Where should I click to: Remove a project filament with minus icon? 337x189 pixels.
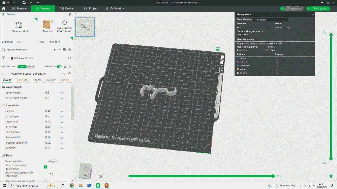60,49
